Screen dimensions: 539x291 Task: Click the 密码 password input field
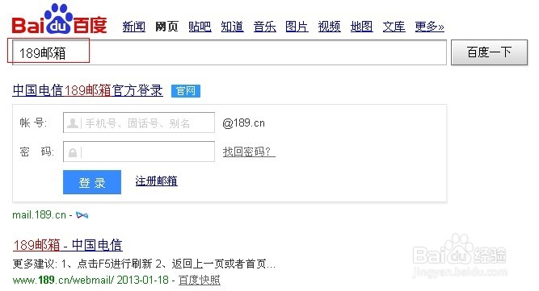(139, 152)
